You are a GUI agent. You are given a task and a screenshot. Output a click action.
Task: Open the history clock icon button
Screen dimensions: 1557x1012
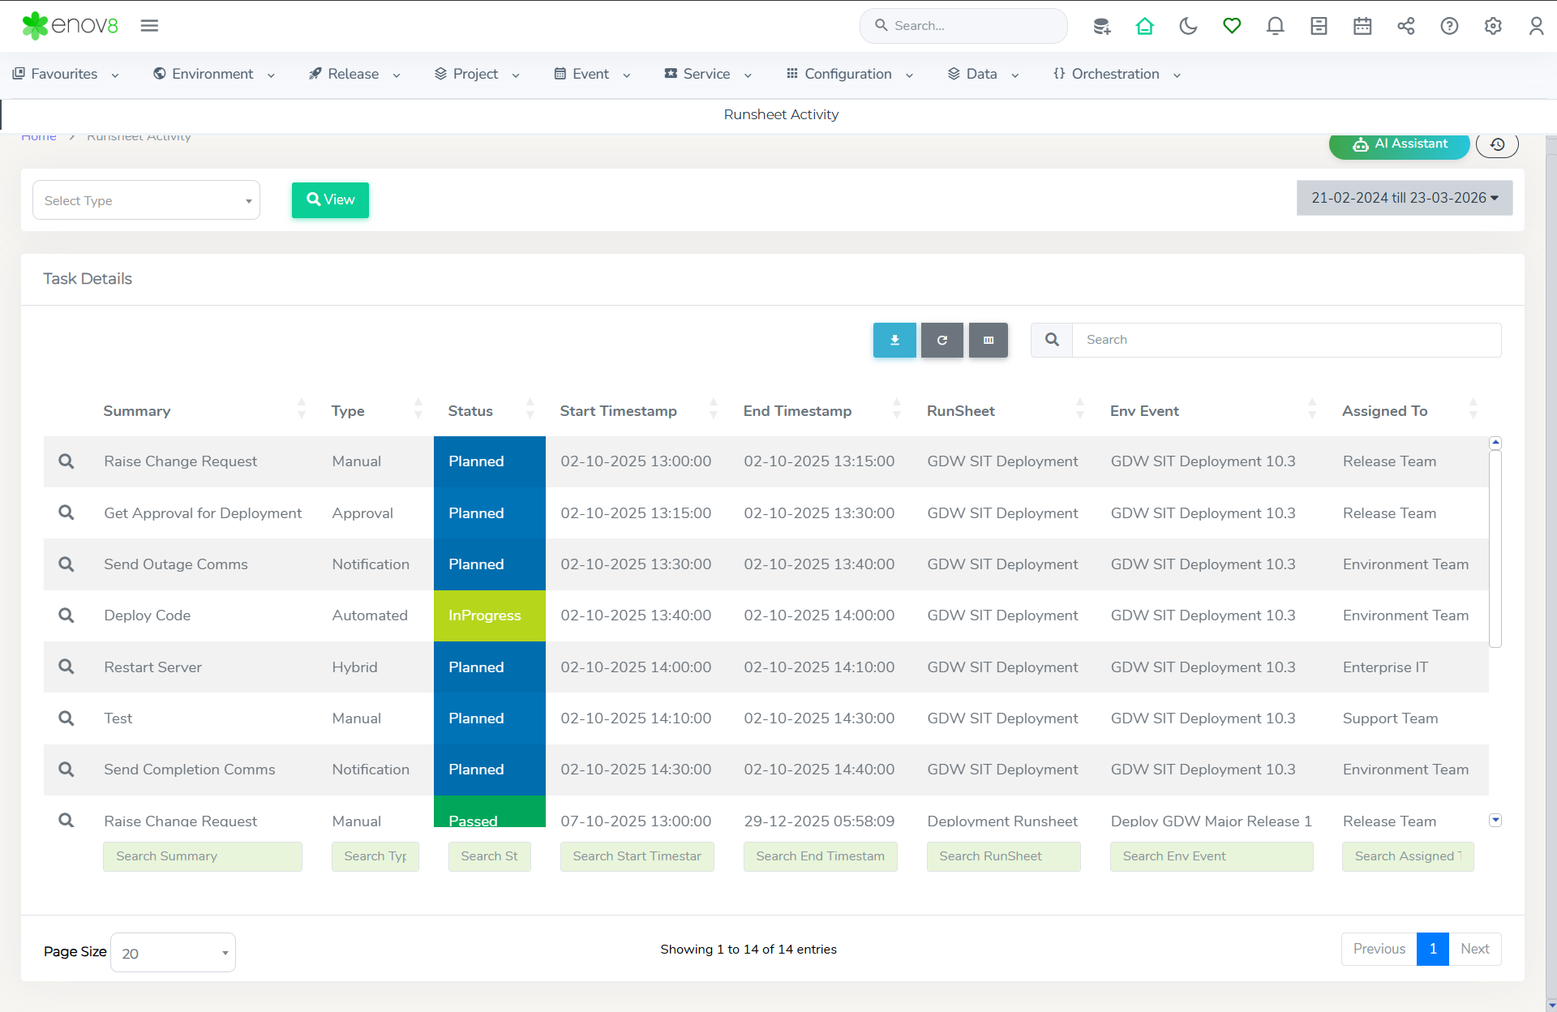[1497, 144]
